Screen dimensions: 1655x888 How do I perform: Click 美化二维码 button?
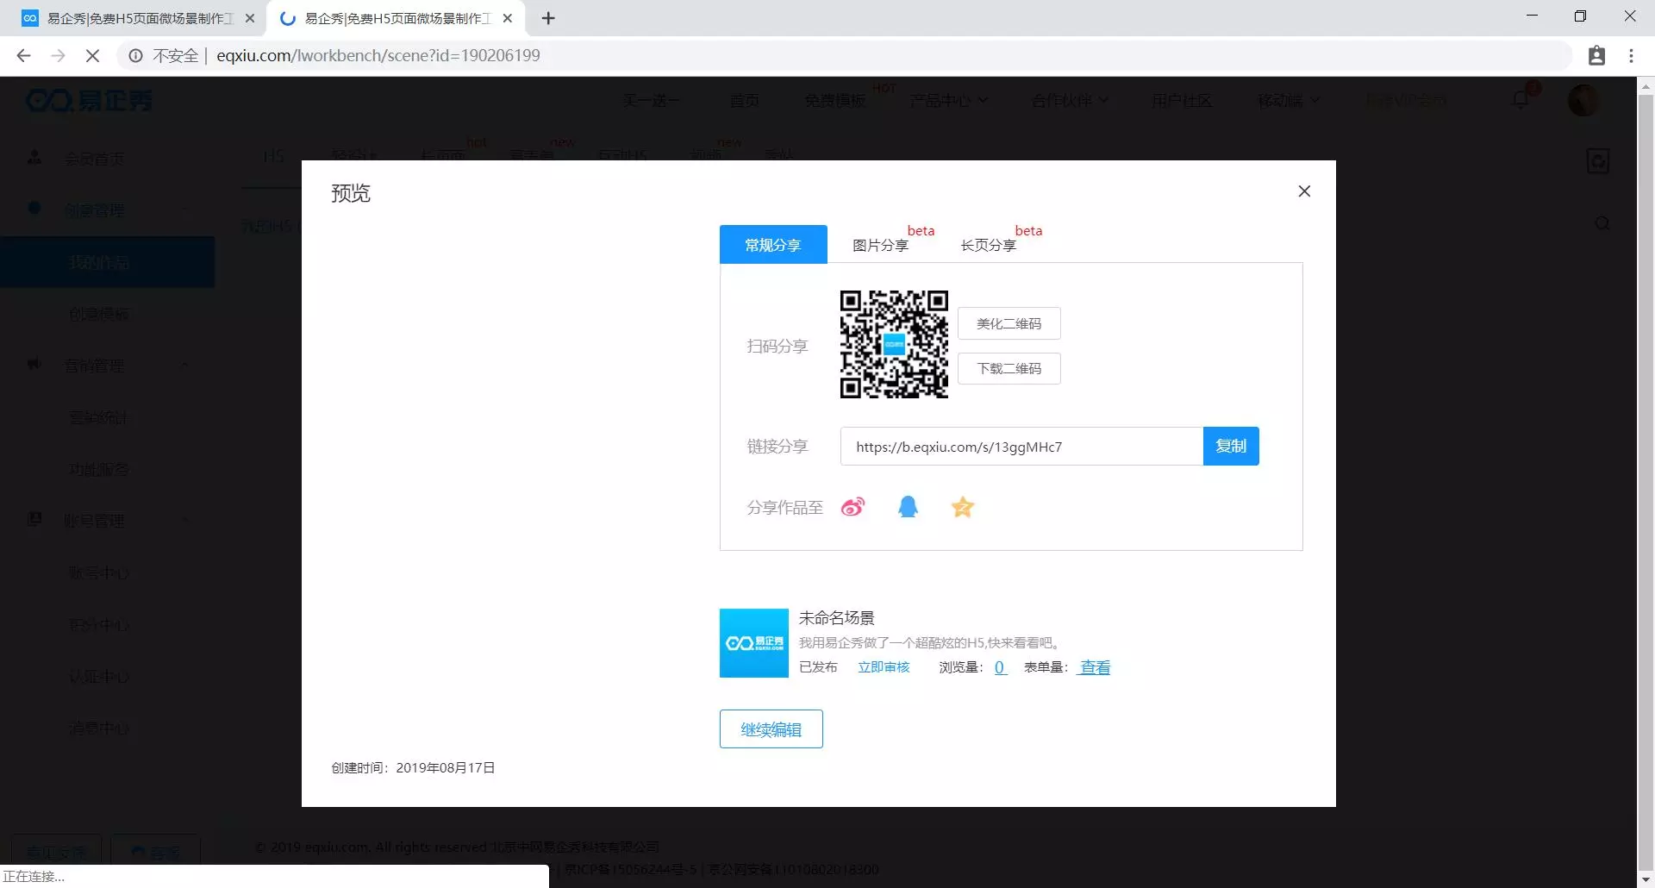tap(1009, 323)
